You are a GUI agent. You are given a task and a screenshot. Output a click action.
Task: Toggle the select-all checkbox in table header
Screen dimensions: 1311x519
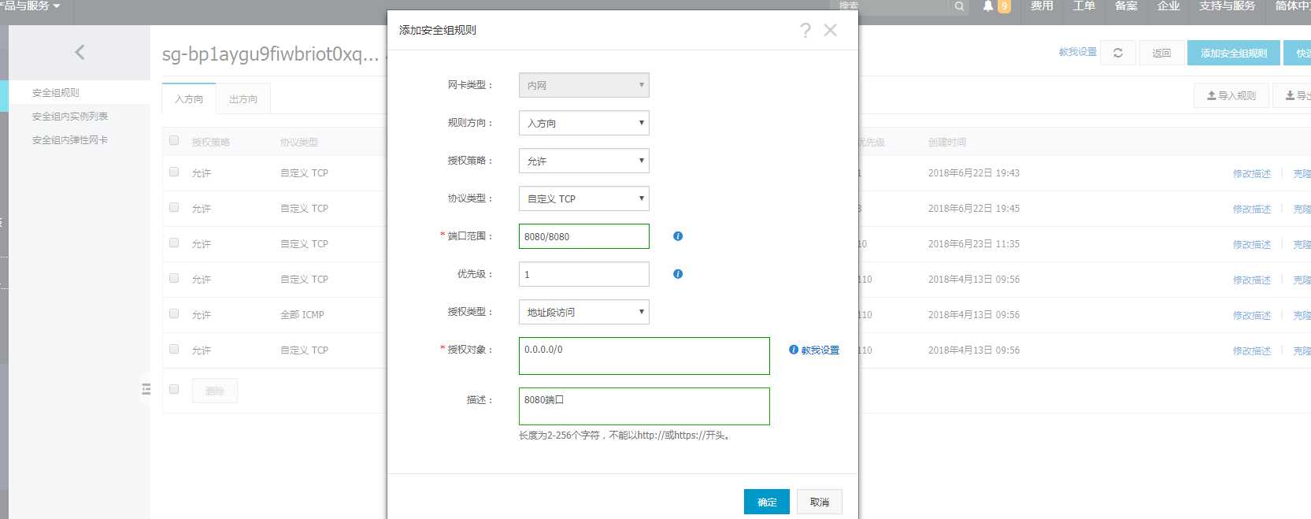174,141
